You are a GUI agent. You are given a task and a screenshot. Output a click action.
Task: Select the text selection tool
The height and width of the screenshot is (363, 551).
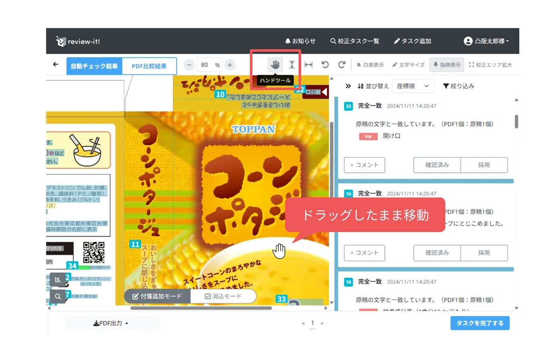(292, 64)
